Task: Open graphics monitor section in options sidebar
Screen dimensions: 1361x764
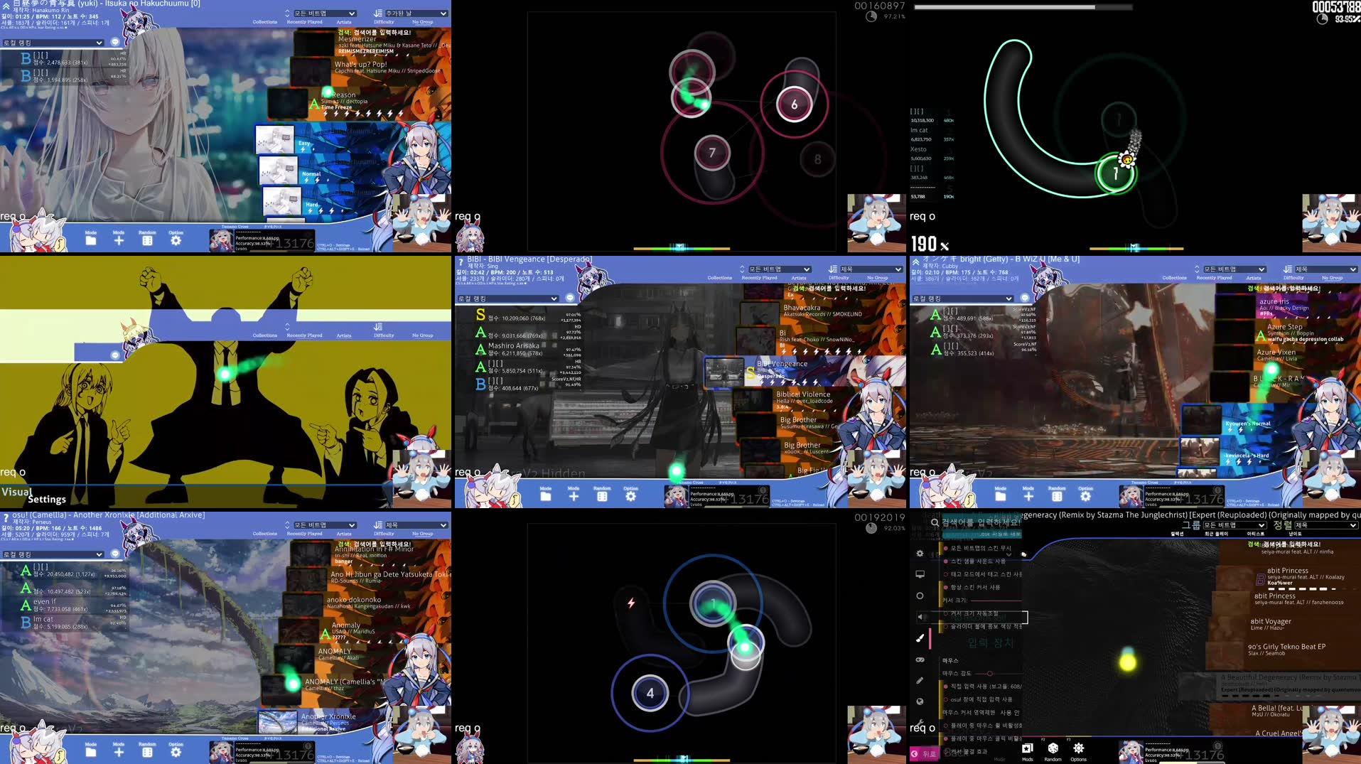Action: click(920, 574)
